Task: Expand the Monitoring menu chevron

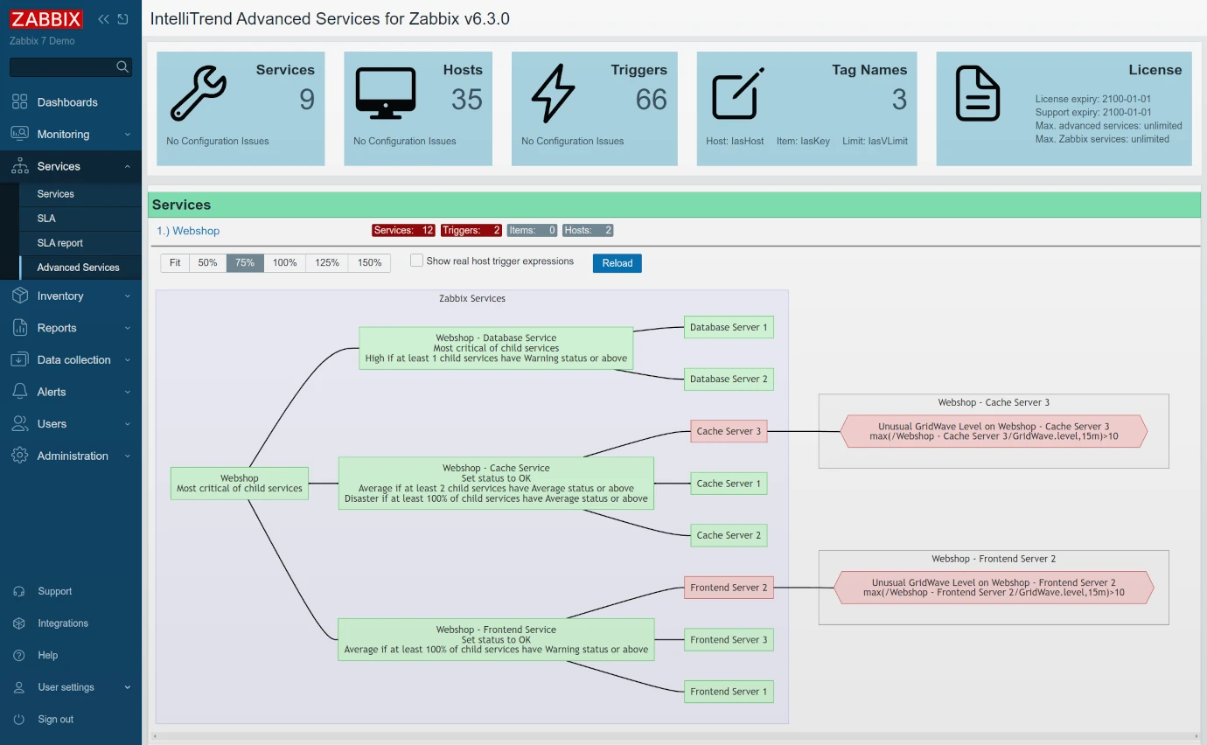Action: pos(128,135)
